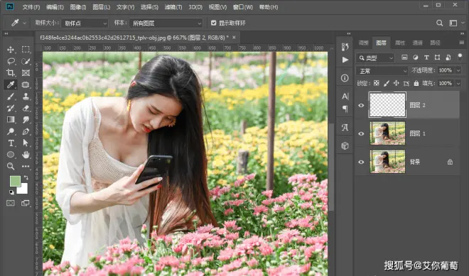Open the layer filter 类型 dropdown

click(x=375, y=57)
